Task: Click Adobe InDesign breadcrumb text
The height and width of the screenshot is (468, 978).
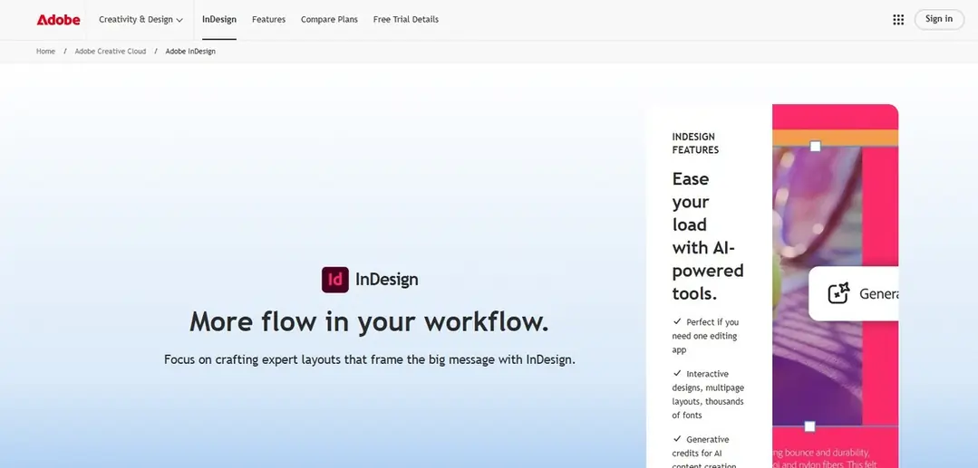Action: (190, 51)
